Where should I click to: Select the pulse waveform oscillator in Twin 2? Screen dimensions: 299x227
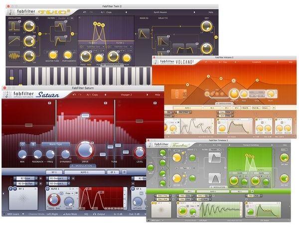point(14,26)
